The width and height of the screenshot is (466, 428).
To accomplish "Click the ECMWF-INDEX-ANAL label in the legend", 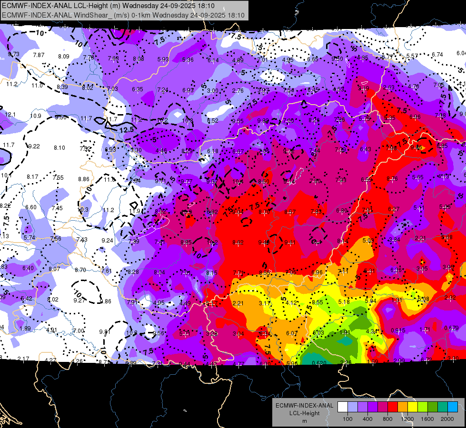I will [x=304, y=406].
